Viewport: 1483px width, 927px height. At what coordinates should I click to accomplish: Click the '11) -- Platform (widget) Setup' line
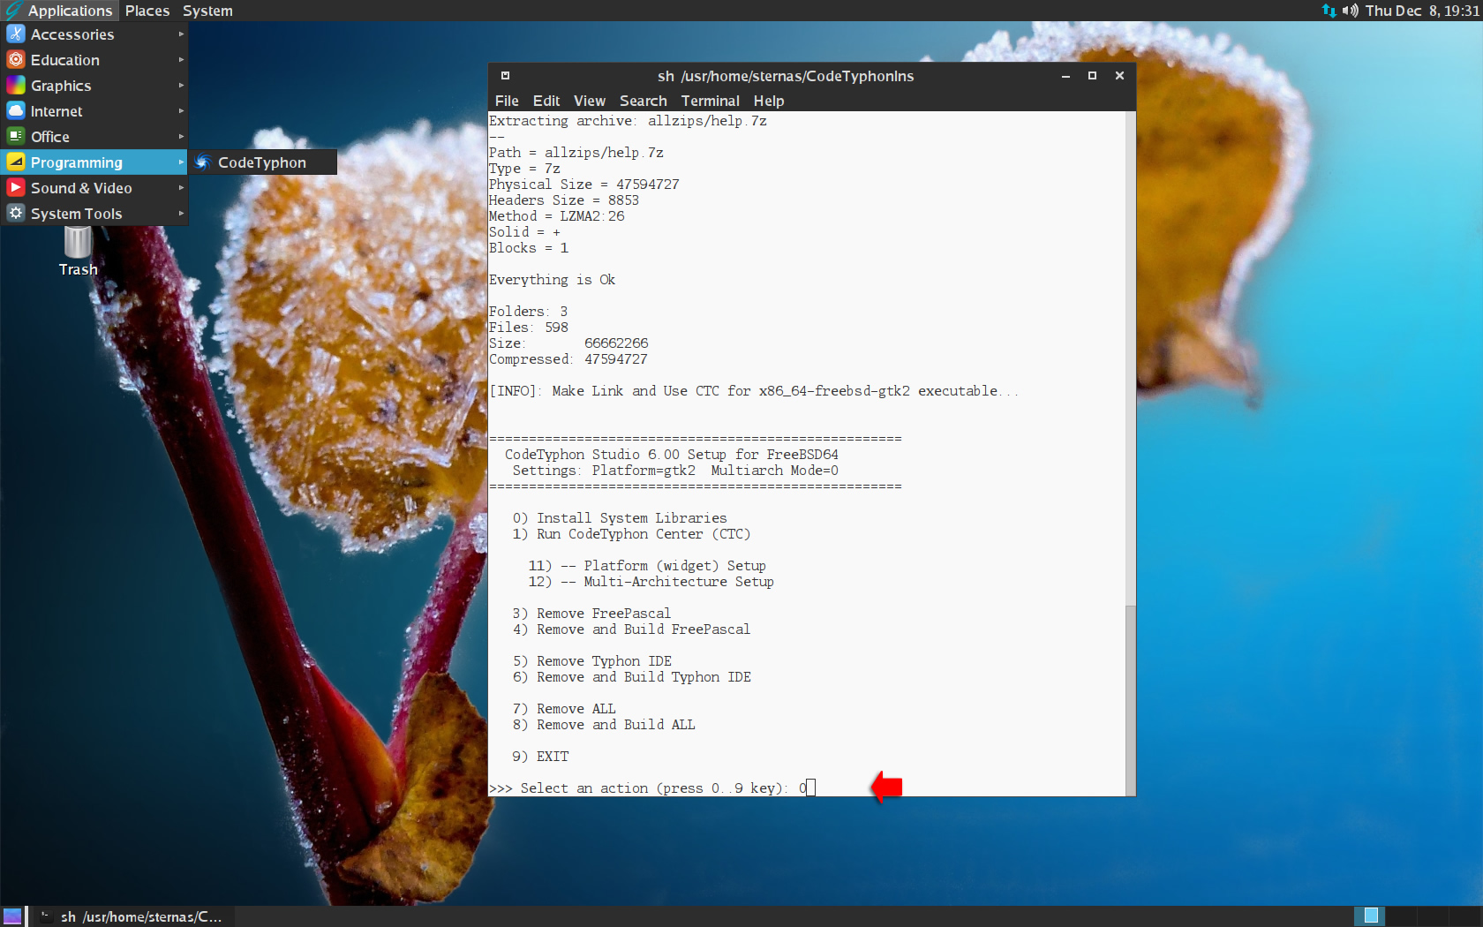click(647, 566)
